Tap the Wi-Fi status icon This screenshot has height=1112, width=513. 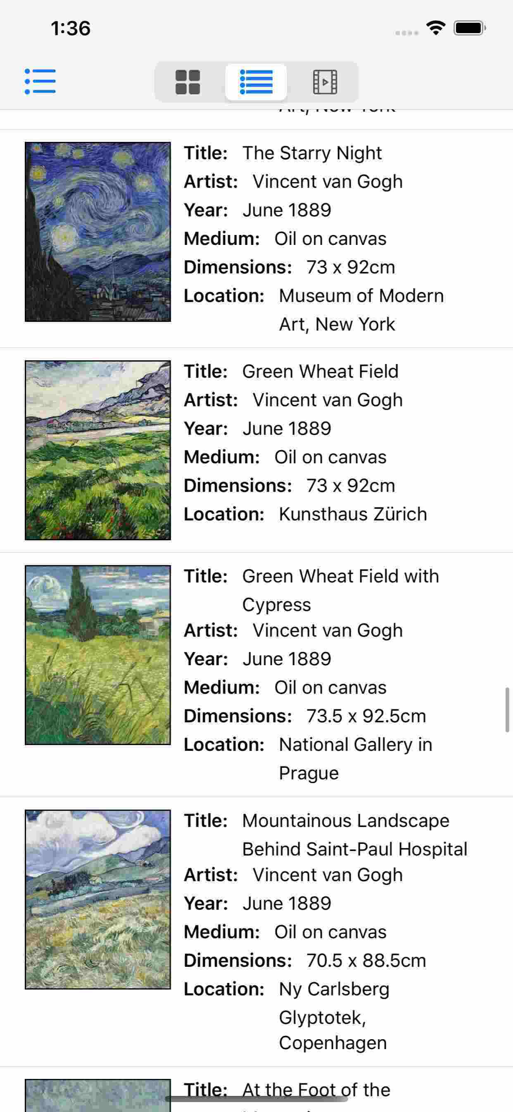click(435, 29)
